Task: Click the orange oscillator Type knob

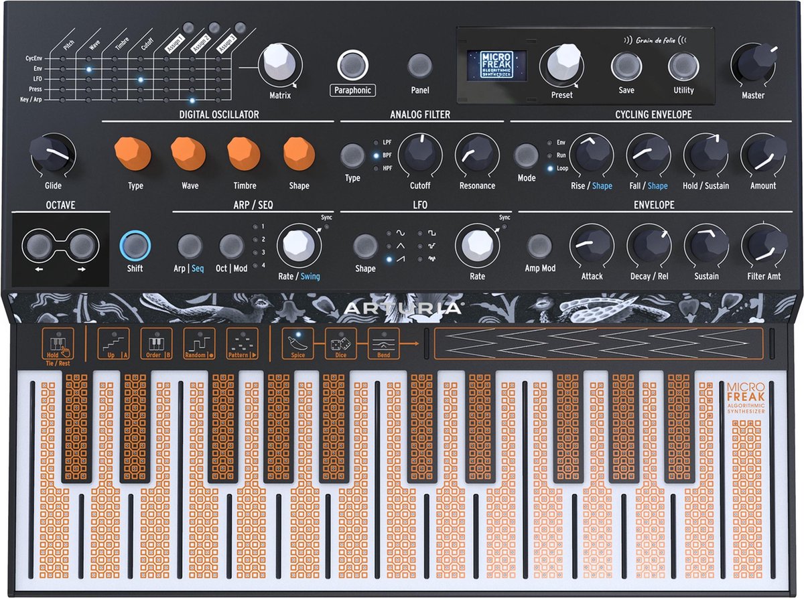Action: pyautogui.click(x=133, y=154)
